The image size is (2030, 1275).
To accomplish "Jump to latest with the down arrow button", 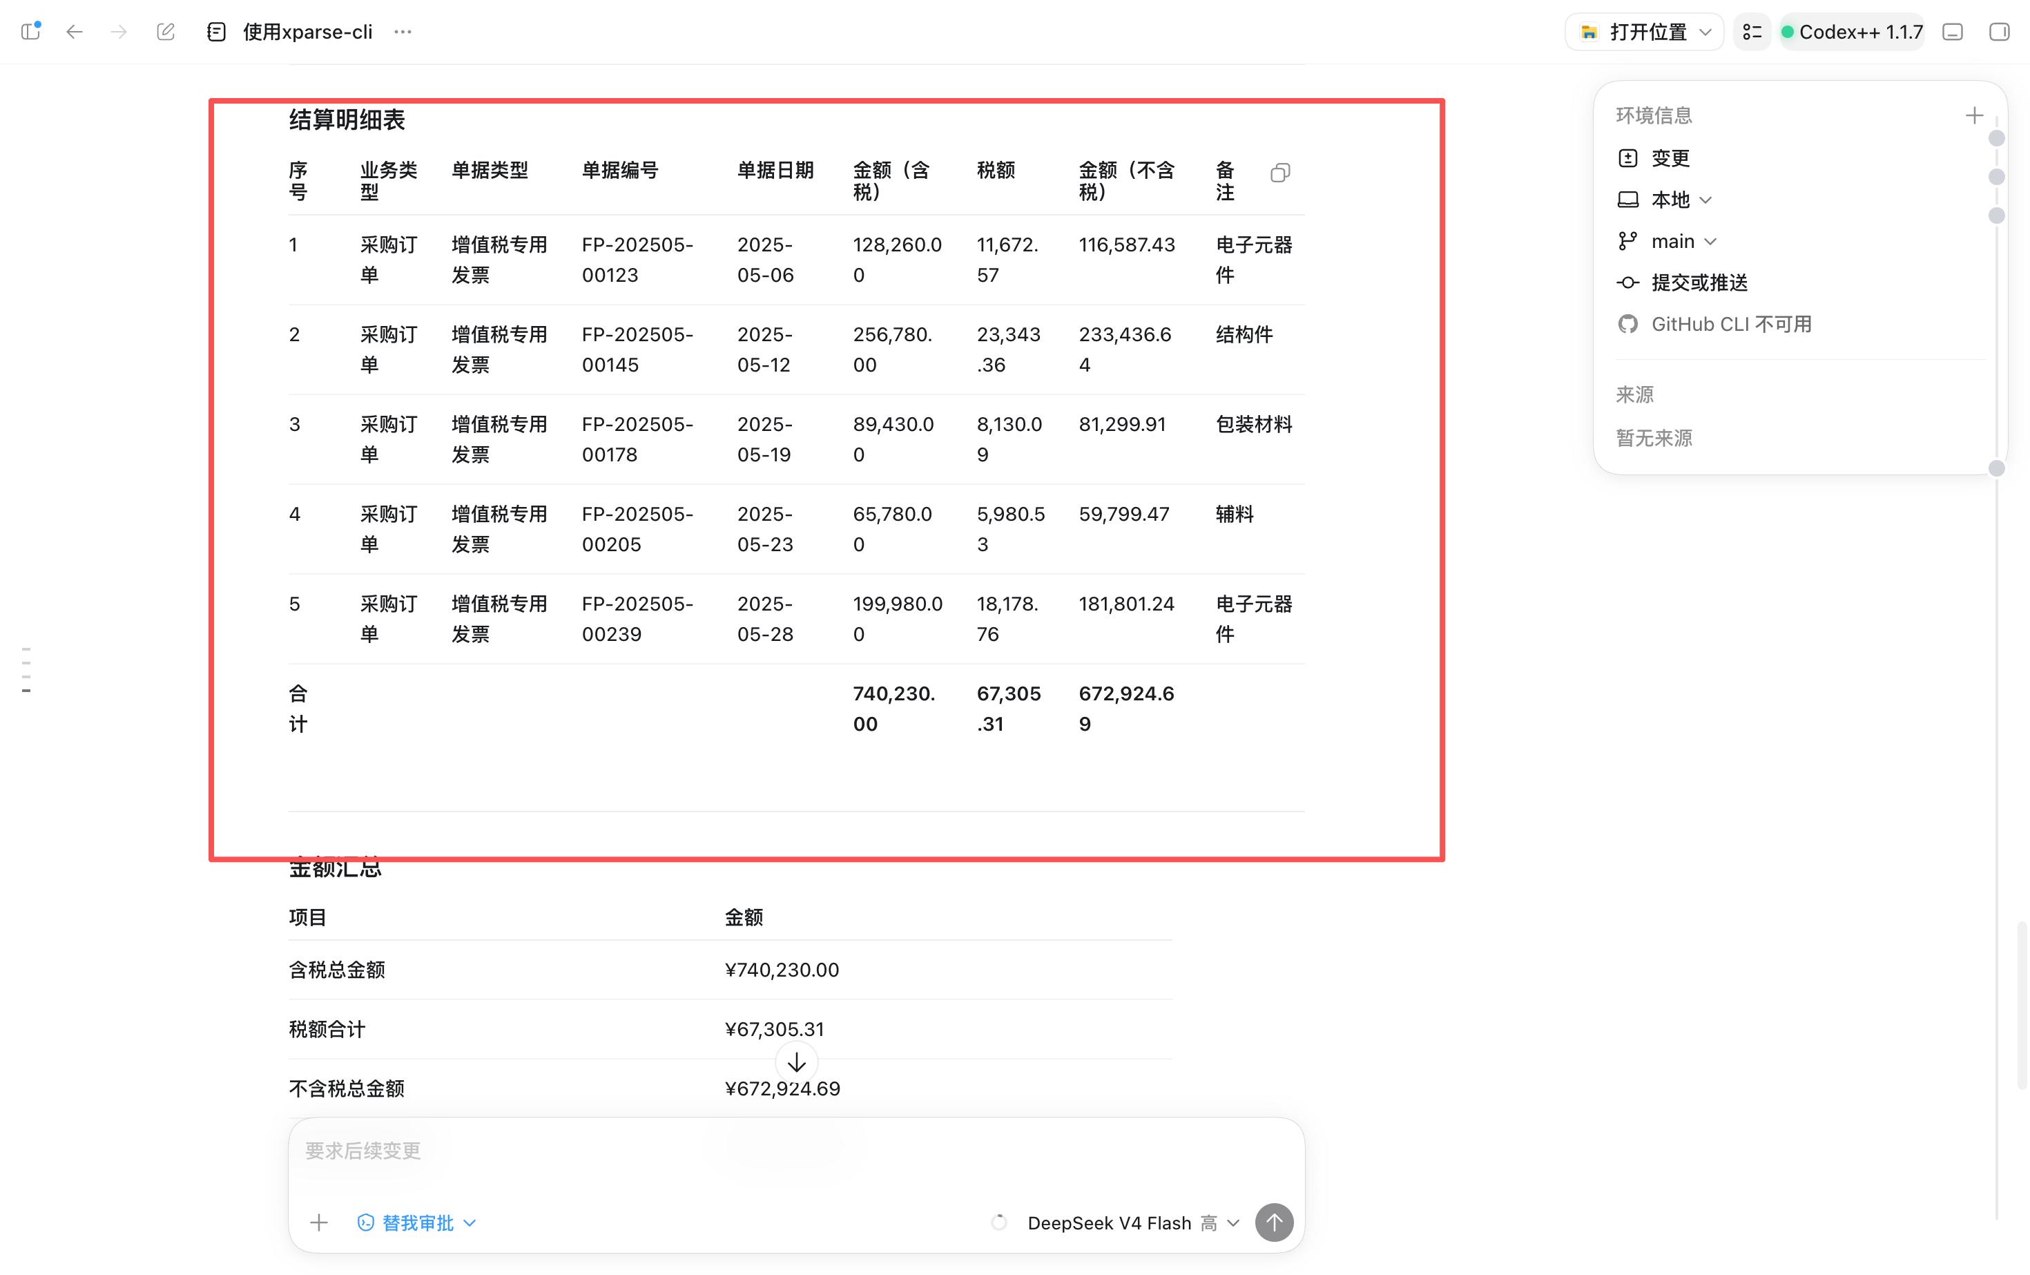I will click(797, 1062).
